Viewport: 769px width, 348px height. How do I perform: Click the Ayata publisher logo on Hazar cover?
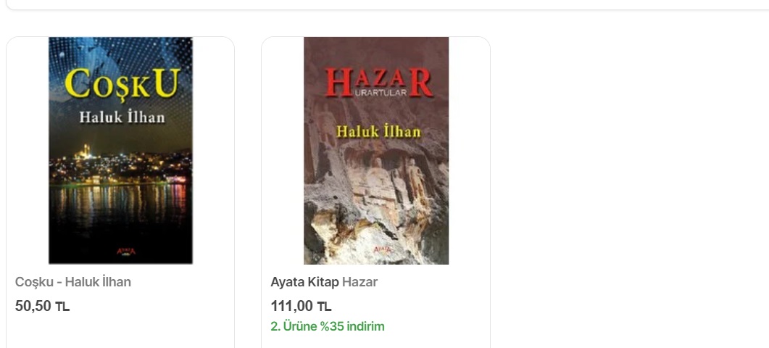click(x=382, y=250)
